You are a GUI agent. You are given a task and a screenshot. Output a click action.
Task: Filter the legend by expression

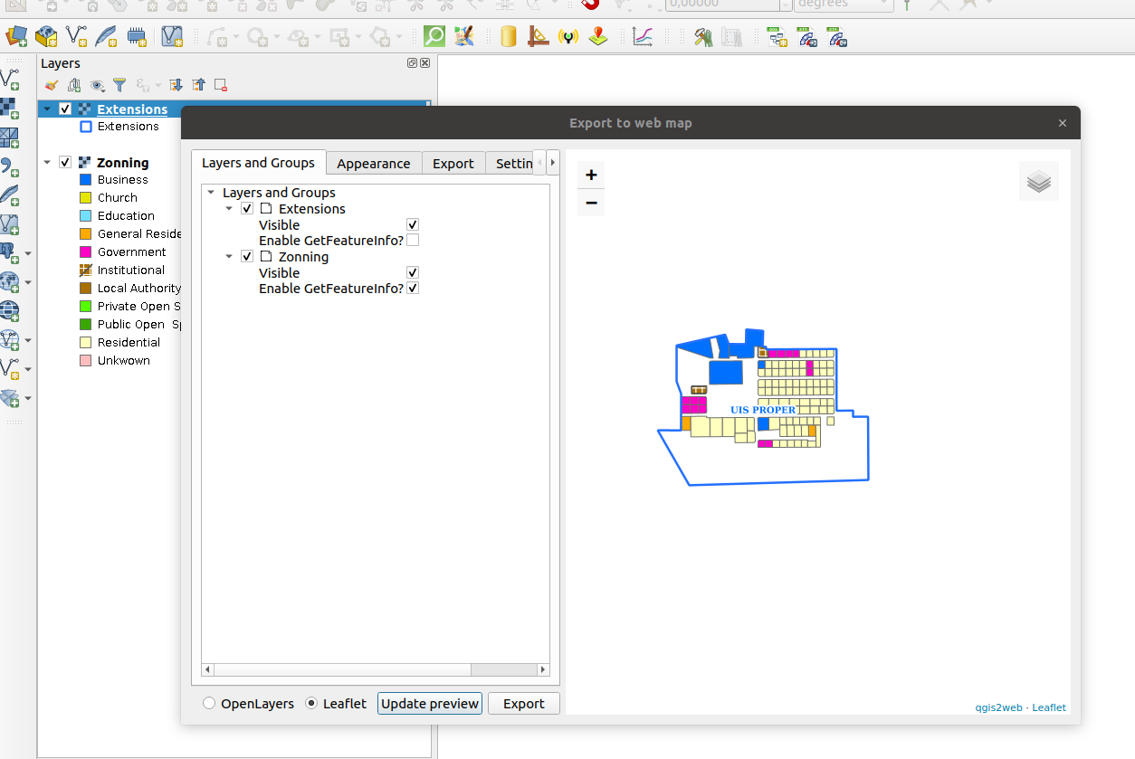pos(119,85)
